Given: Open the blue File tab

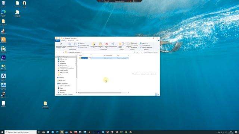Looking at the screenshot, I should pyautogui.click(x=58, y=41).
